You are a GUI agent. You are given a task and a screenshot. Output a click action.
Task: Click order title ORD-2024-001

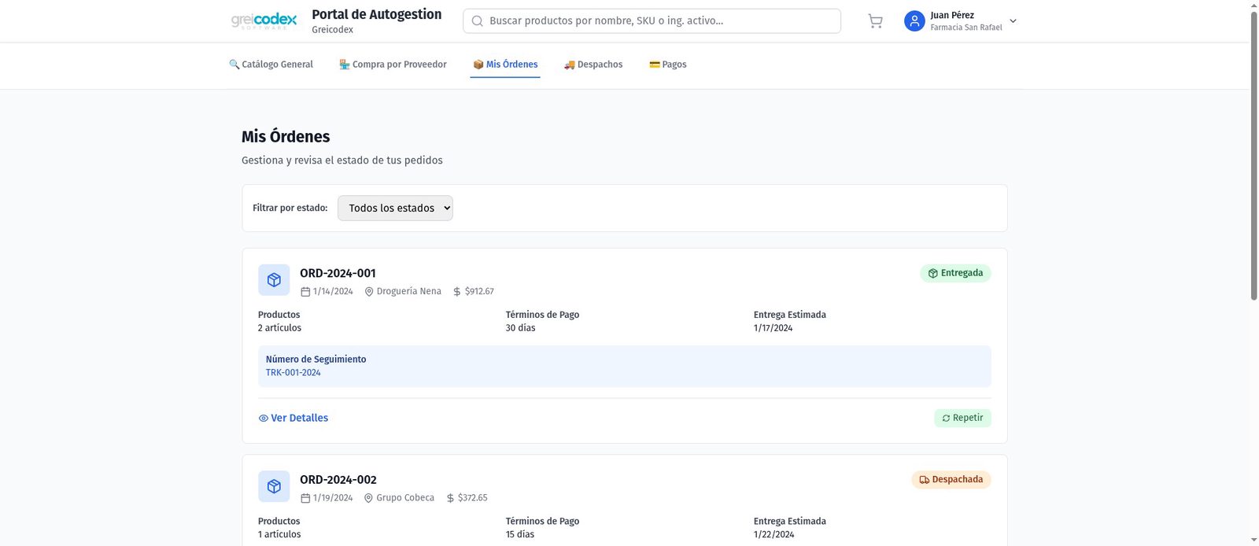coord(338,273)
